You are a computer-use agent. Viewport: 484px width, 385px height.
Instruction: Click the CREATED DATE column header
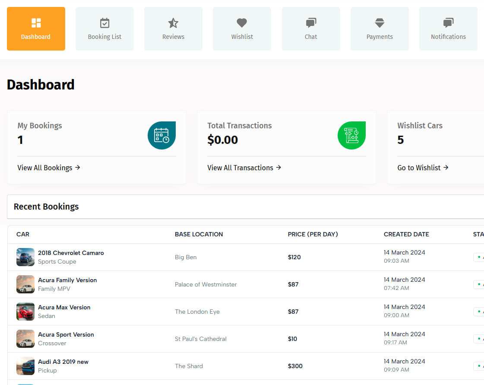[x=406, y=234]
